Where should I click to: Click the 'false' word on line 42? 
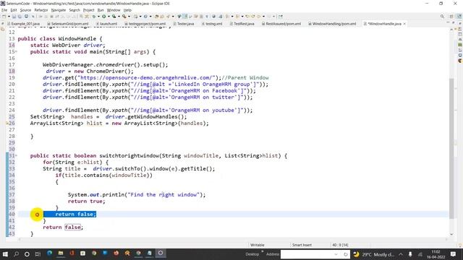72,227
